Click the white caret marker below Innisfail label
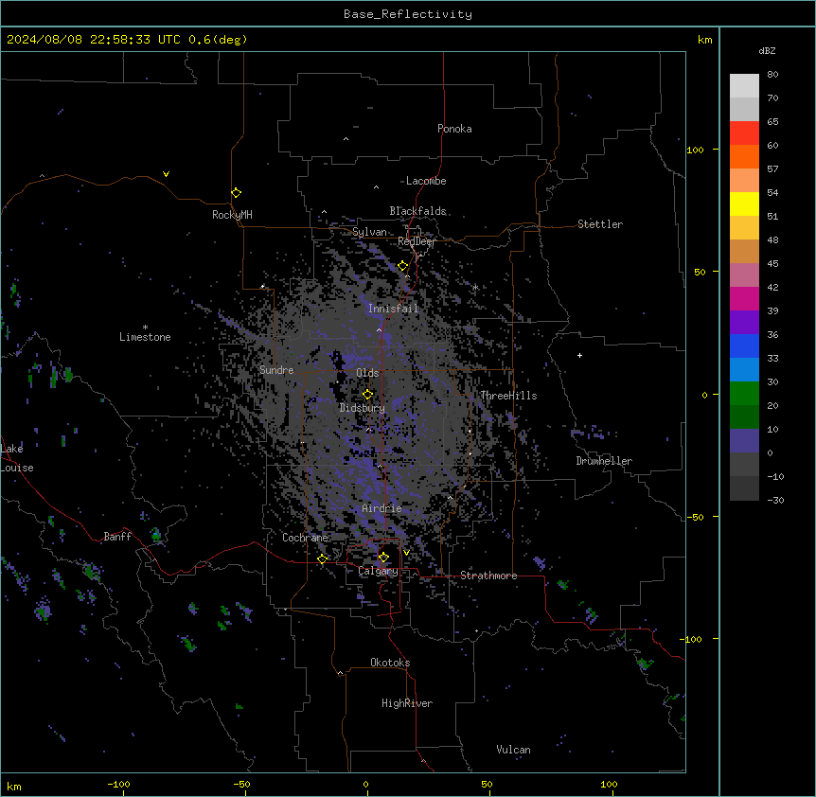816x797 pixels. click(x=379, y=329)
